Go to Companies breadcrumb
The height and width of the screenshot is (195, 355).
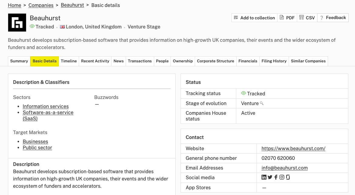[x=41, y=5]
